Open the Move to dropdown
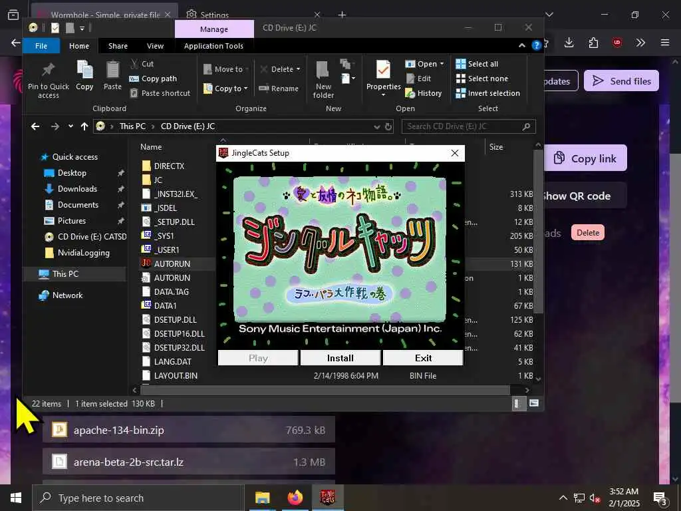The height and width of the screenshot is (511, 681). click(226, 69)
